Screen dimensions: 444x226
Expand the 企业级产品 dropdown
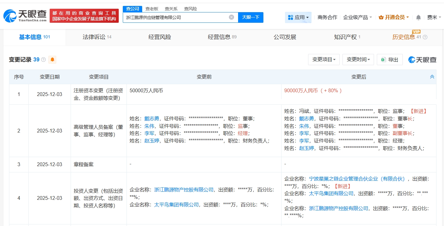point(357,17)
